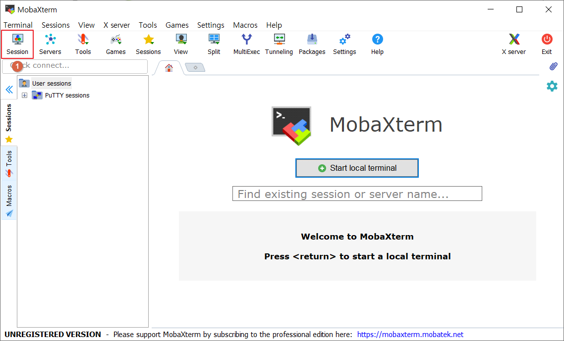This screenshot has height=341, width=564.
Task: Open the Servers toolbar icon
Action: point(50,44)
